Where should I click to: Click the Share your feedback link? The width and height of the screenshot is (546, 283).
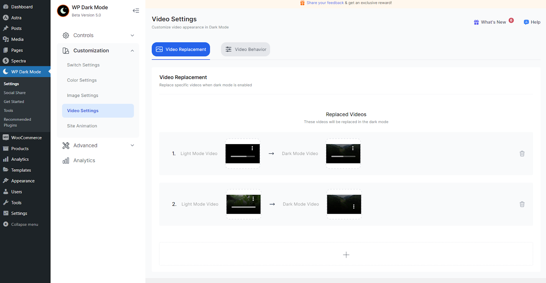point(325,3)
